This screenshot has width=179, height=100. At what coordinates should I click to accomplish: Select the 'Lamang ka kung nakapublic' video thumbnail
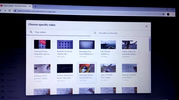click(42, 44)
